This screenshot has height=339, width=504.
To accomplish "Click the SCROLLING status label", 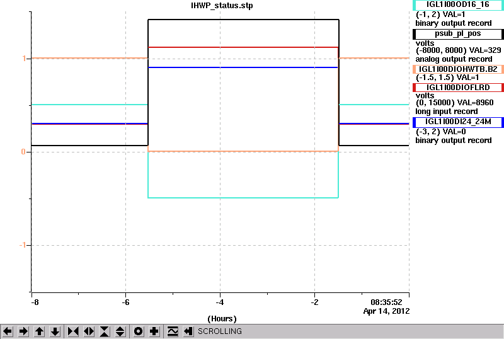I will click(220, 331).
